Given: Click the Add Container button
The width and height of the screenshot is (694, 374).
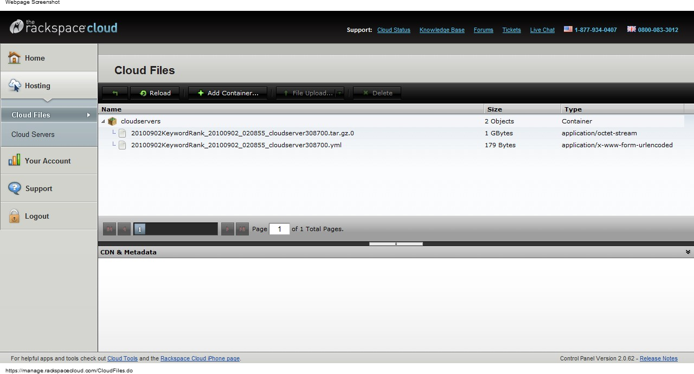Looking at the screenshot, I should click(228, 93).
